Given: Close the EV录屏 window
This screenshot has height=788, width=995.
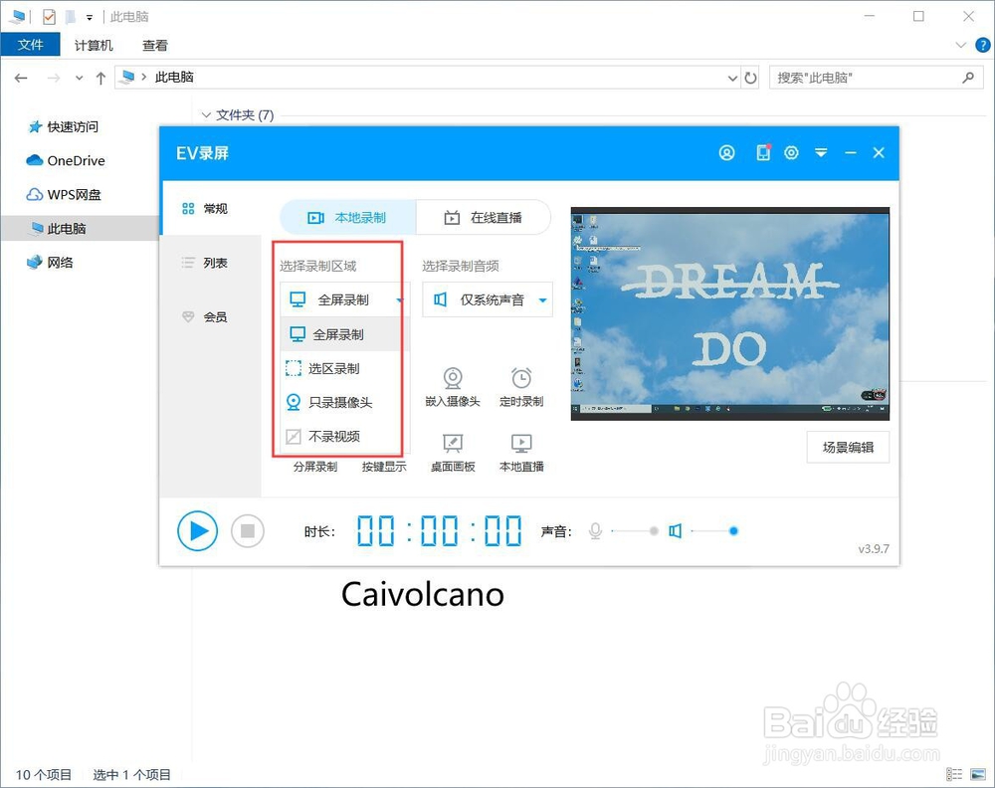Looking at the screenshot, I should pos(879,153).
